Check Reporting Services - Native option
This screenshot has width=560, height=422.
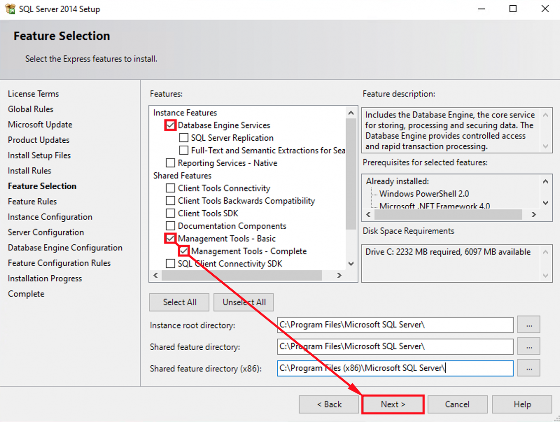point(170,163)
